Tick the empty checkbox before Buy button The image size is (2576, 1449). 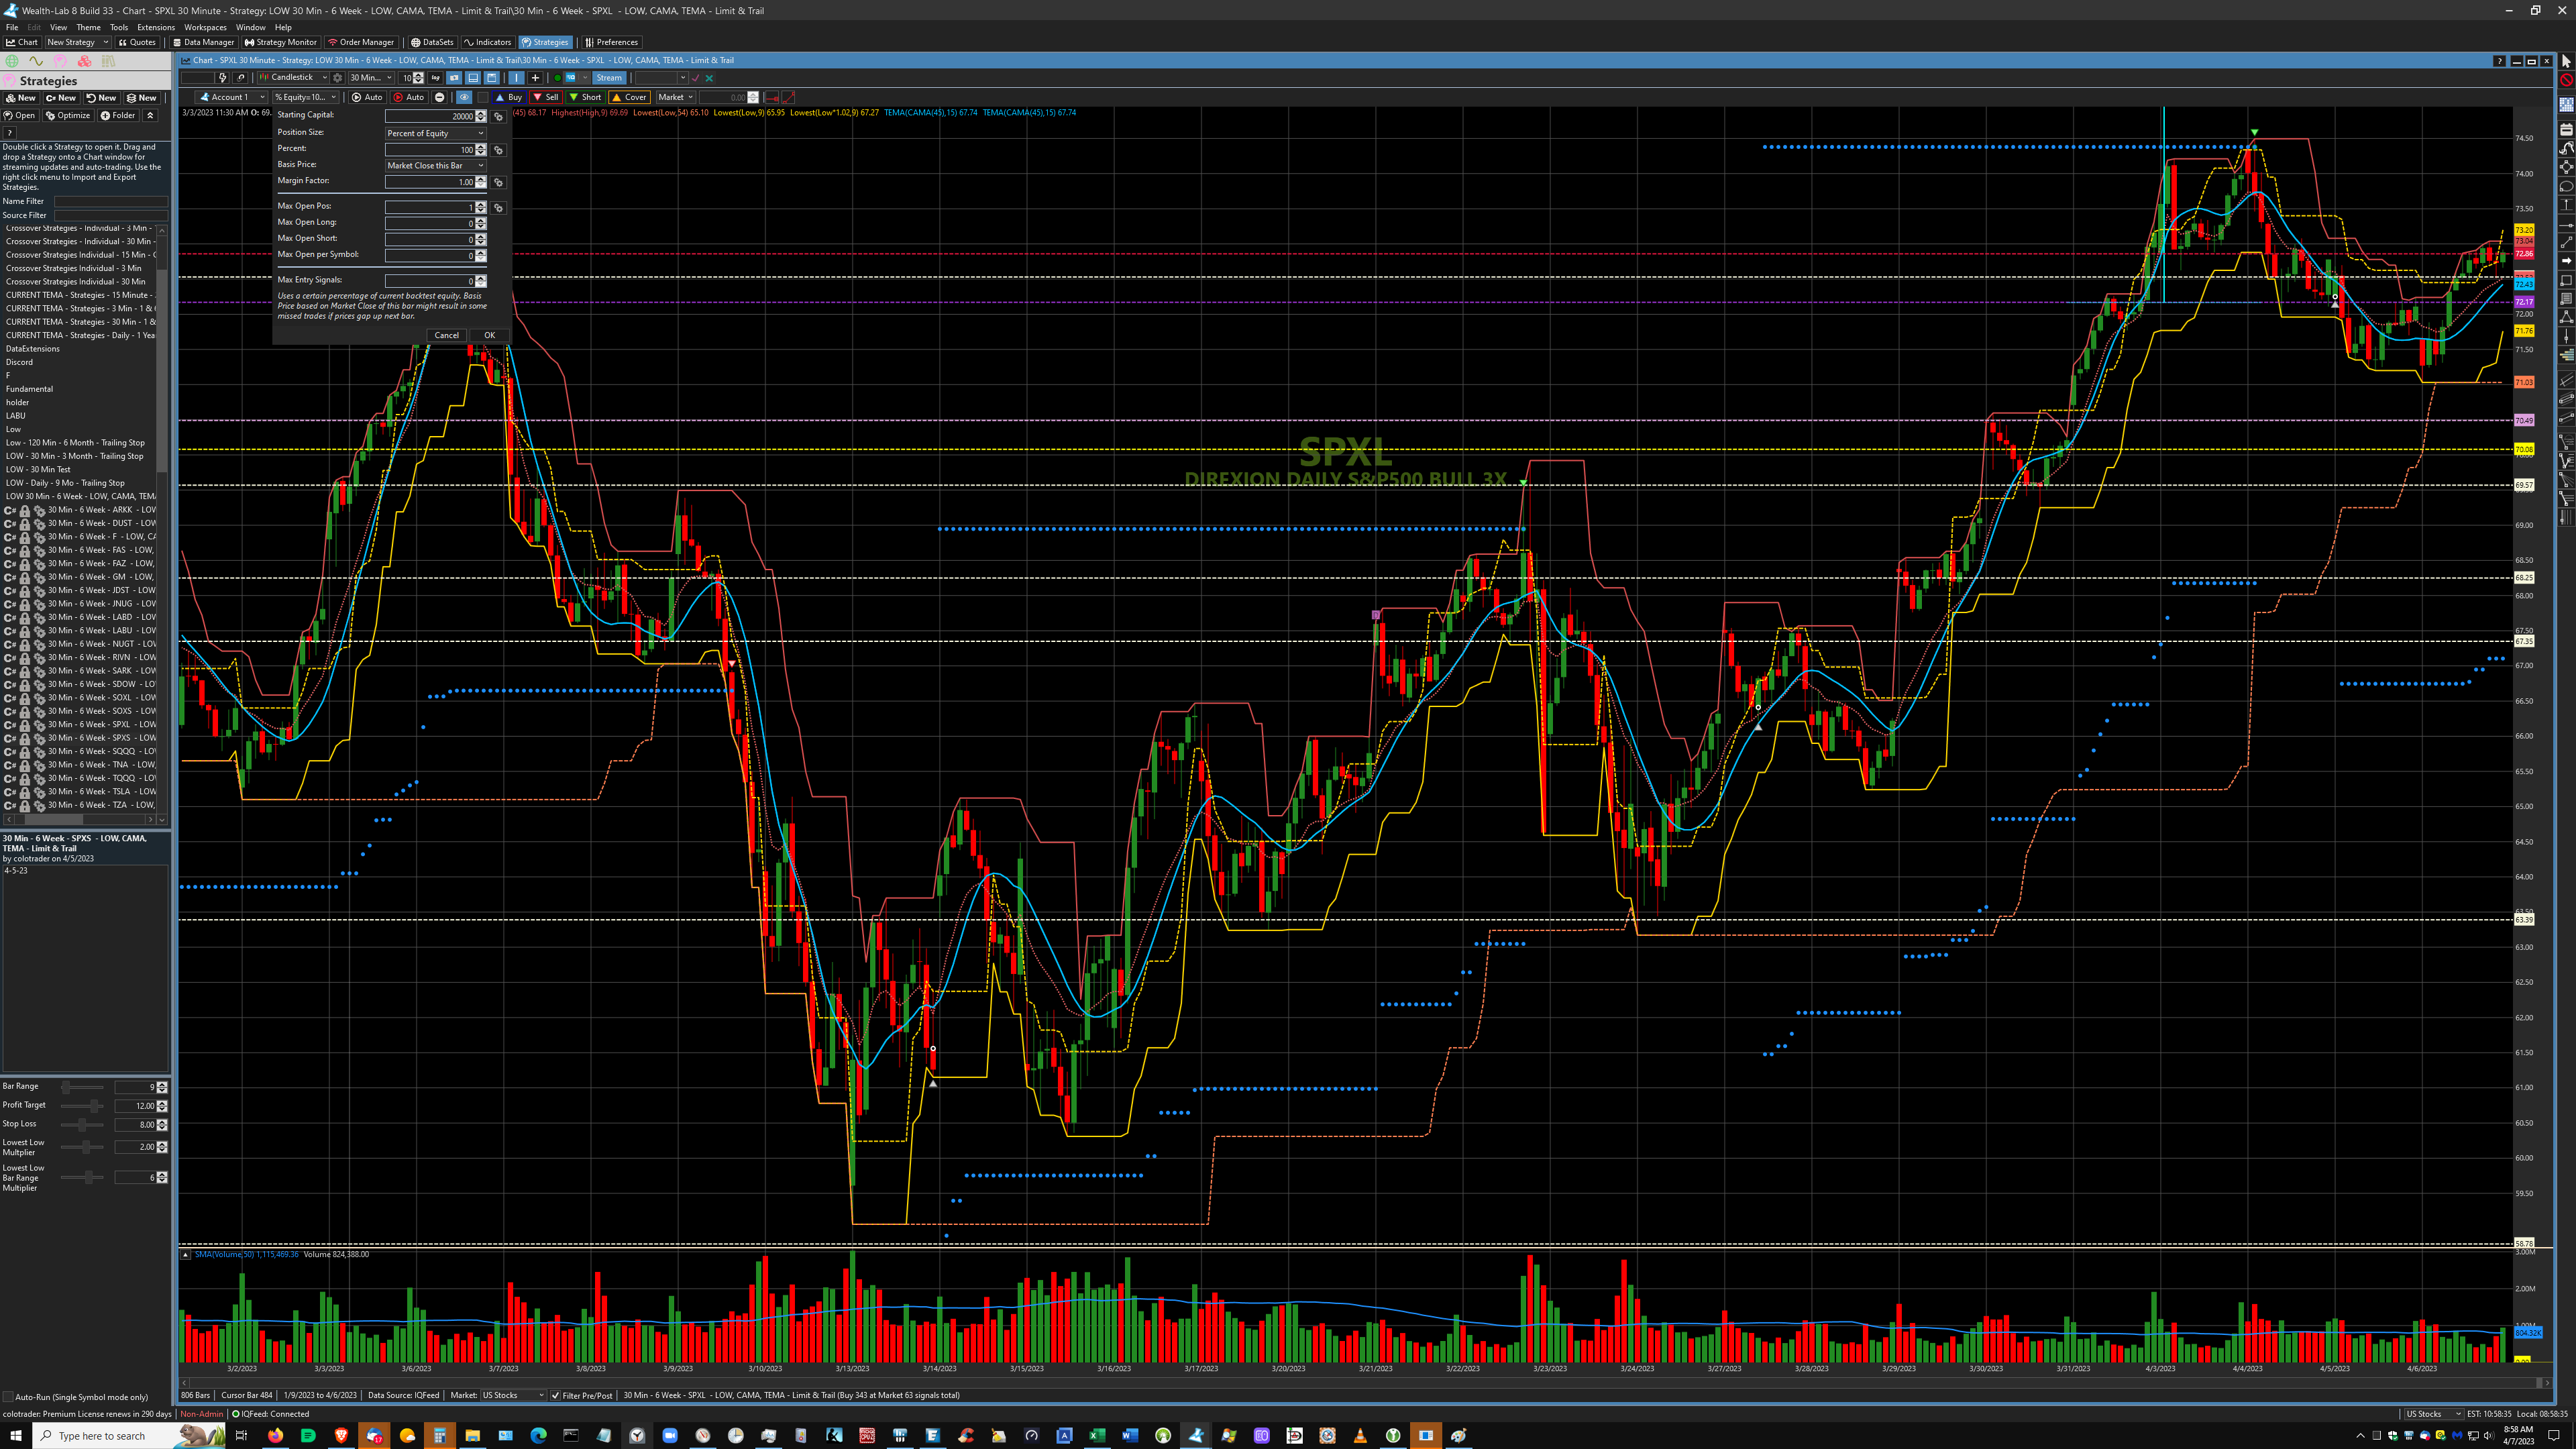[483, 97]
